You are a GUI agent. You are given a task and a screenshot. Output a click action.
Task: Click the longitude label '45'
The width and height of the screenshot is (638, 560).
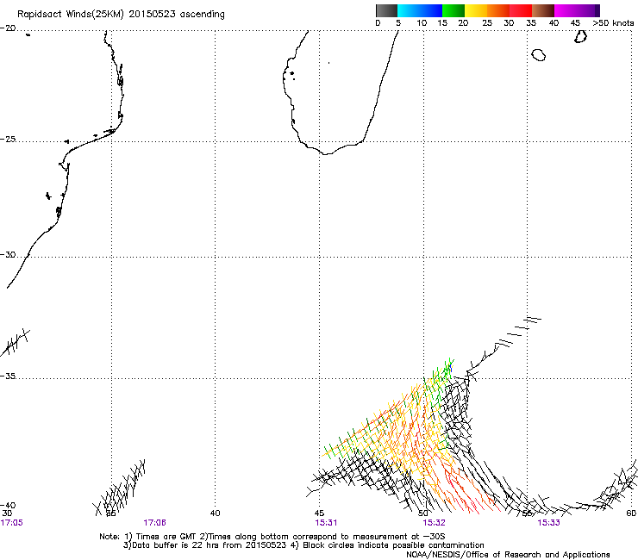coord(319,513)
